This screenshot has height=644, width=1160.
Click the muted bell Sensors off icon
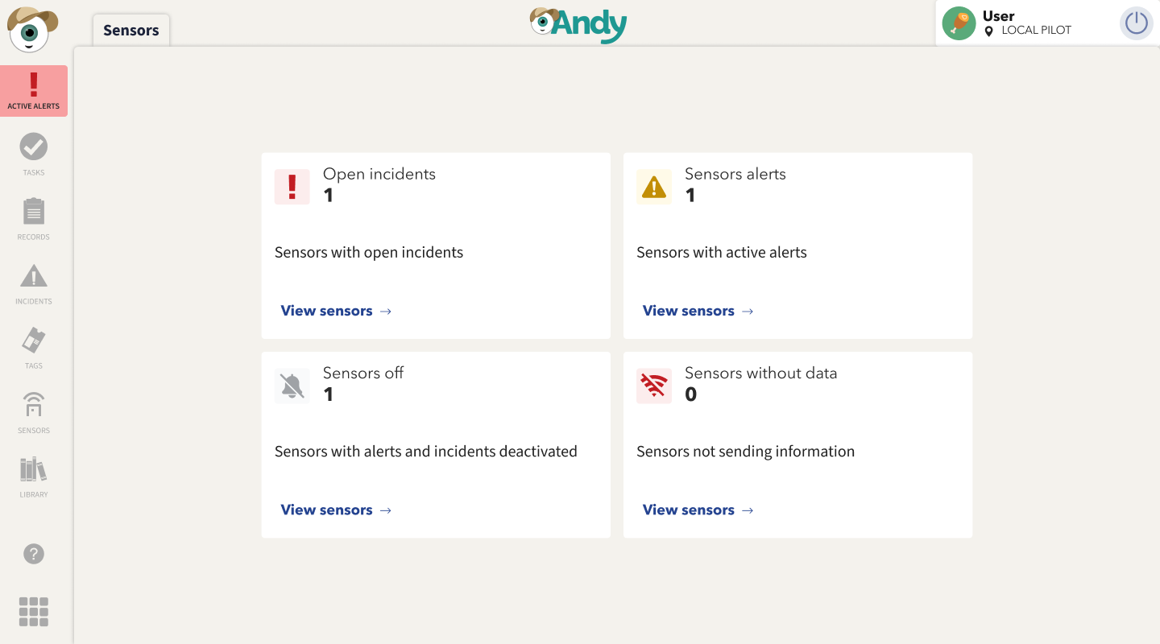coord(292,386)
